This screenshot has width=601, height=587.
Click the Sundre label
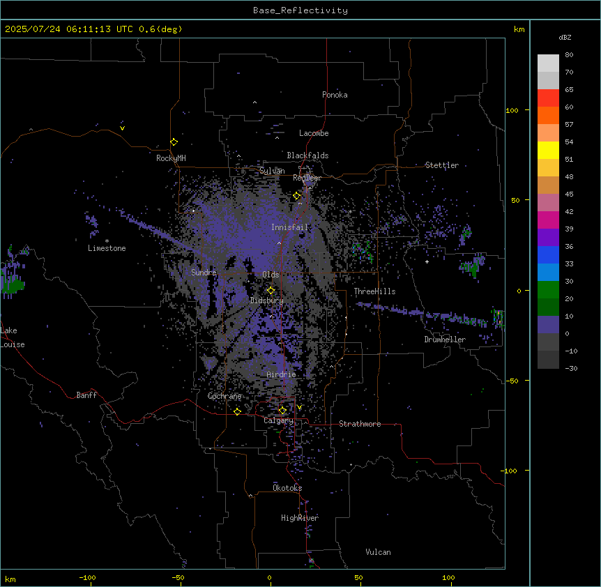[x=204, y=273]
